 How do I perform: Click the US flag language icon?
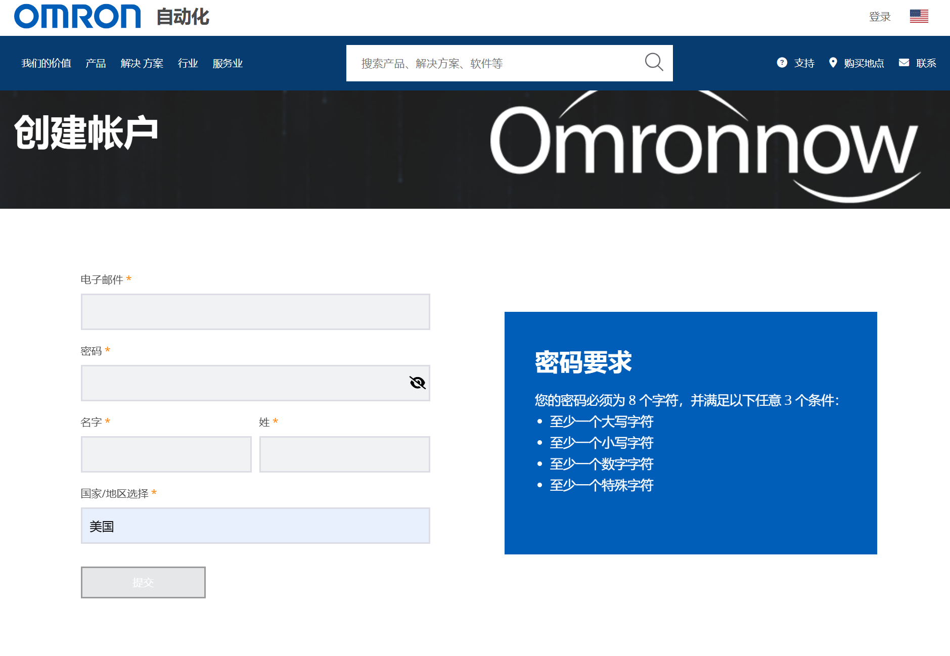(x=919, y=17)
